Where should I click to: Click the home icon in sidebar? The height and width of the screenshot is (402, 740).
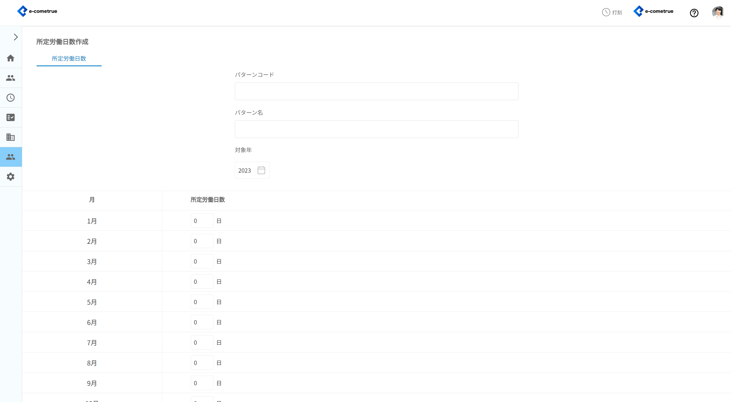tap(11, 58)
